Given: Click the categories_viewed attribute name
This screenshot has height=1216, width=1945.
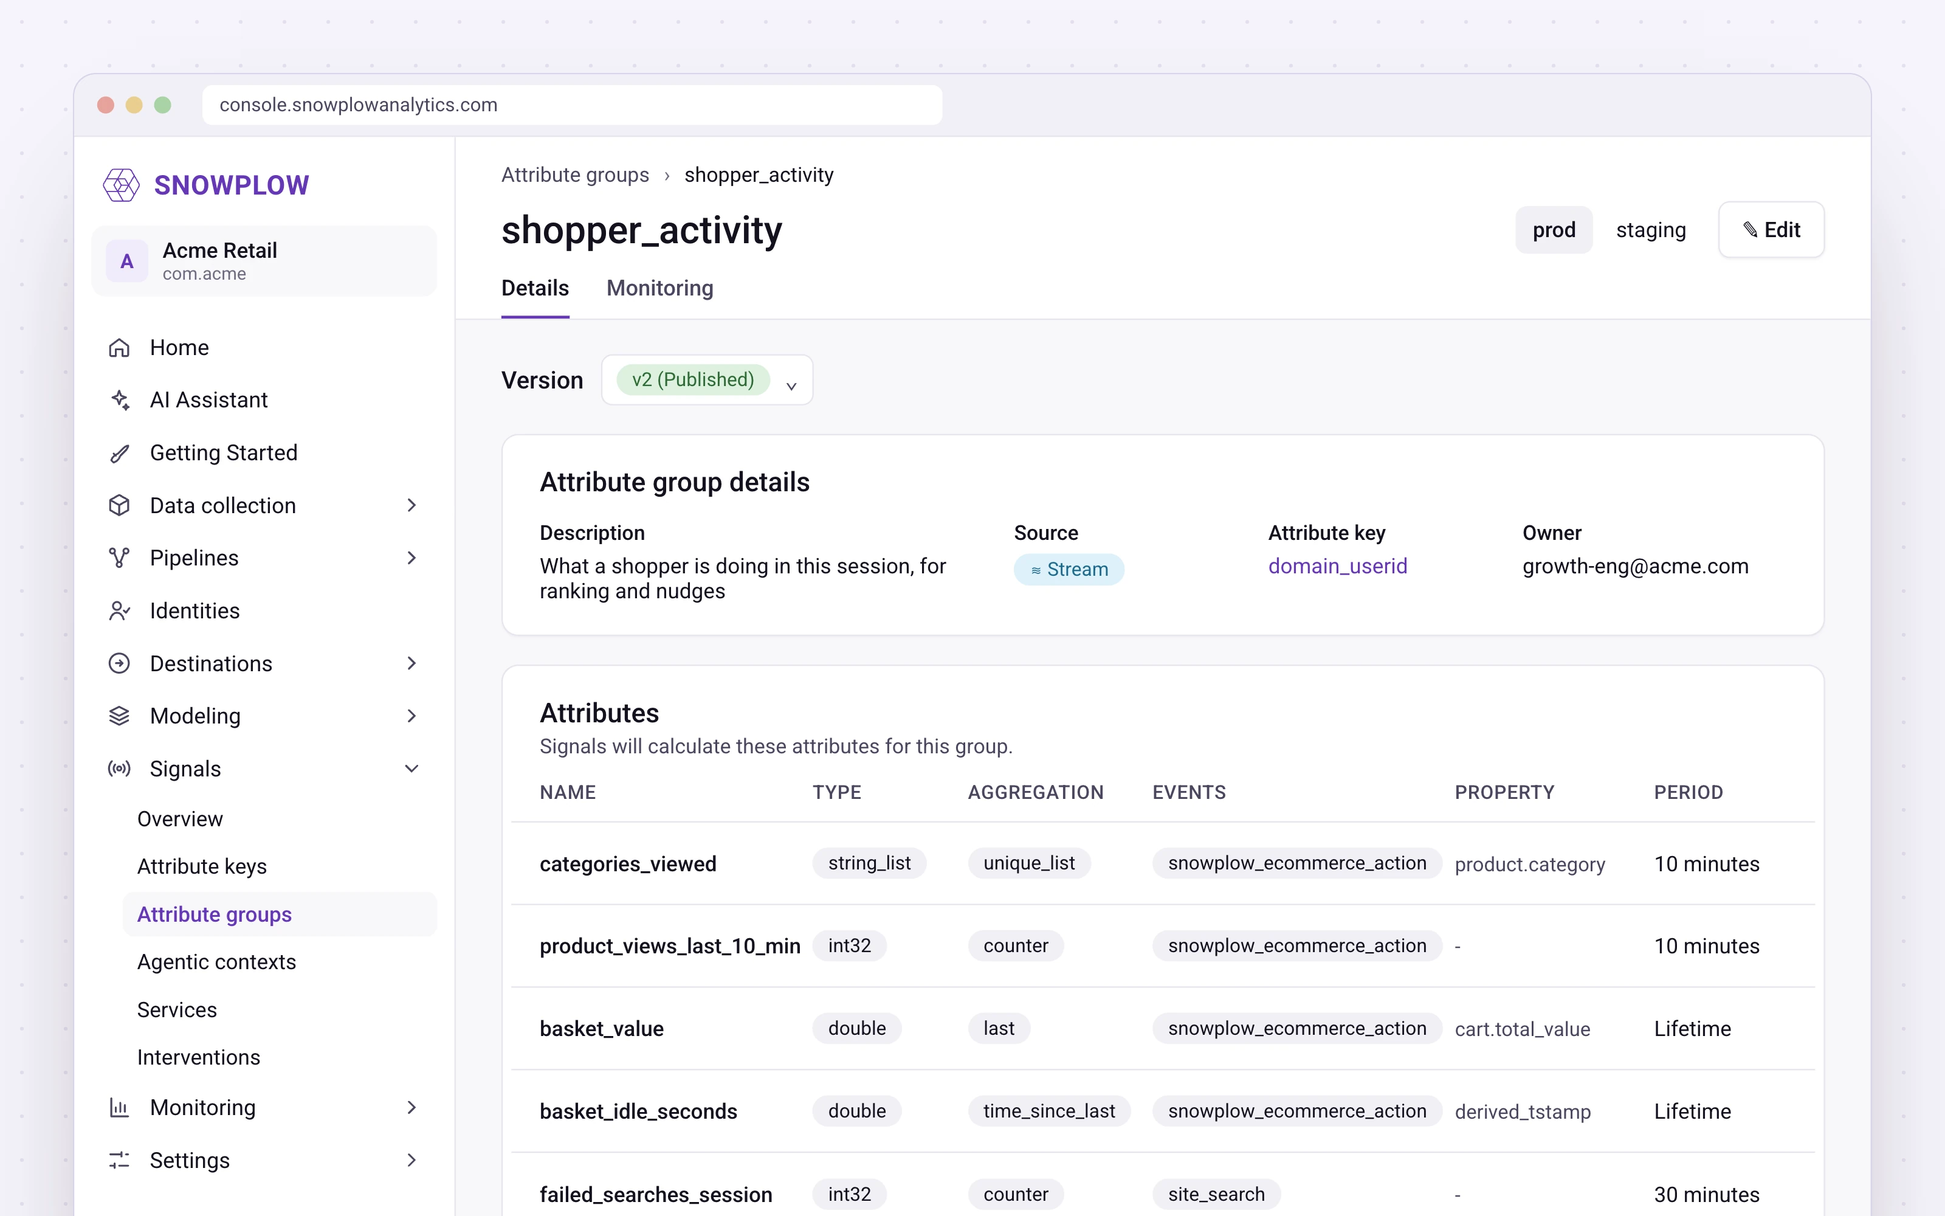Looking at the screenshot, I should click(x=628, y=864).
